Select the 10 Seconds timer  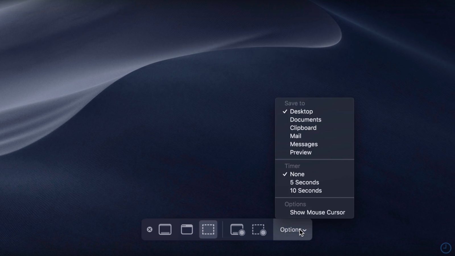306,191
